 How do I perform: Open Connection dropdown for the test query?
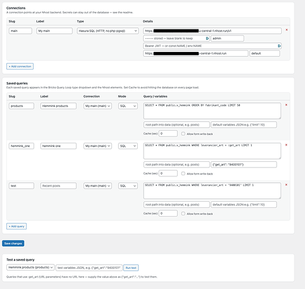98,186
